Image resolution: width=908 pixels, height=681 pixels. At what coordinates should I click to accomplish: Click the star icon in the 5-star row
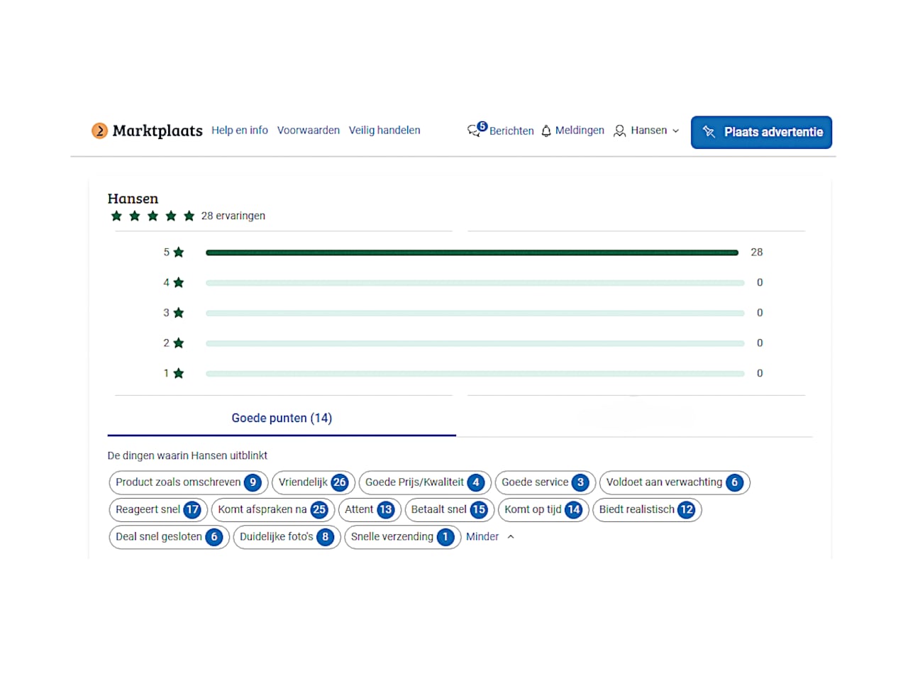179,253
